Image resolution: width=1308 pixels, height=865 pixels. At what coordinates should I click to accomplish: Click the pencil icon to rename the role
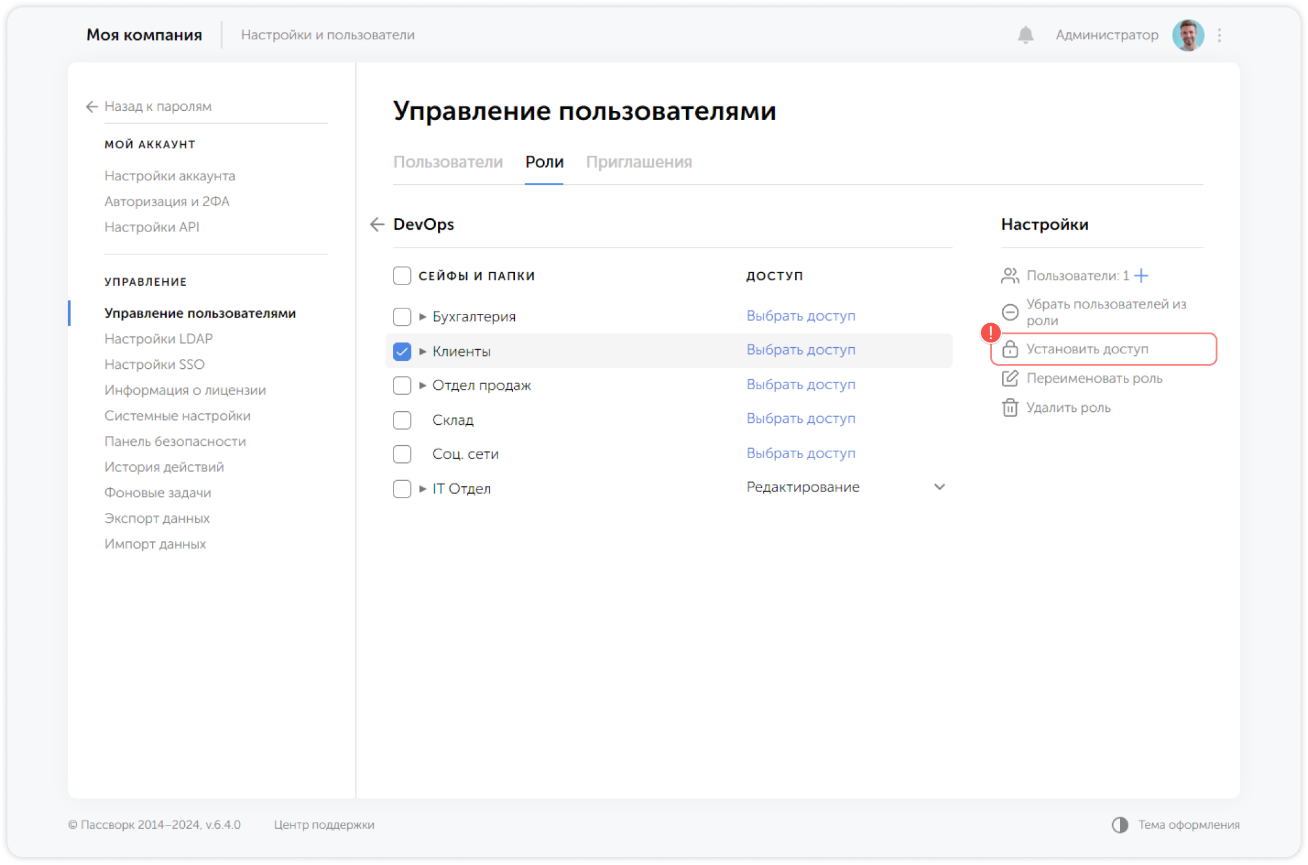pos(1010,379)
